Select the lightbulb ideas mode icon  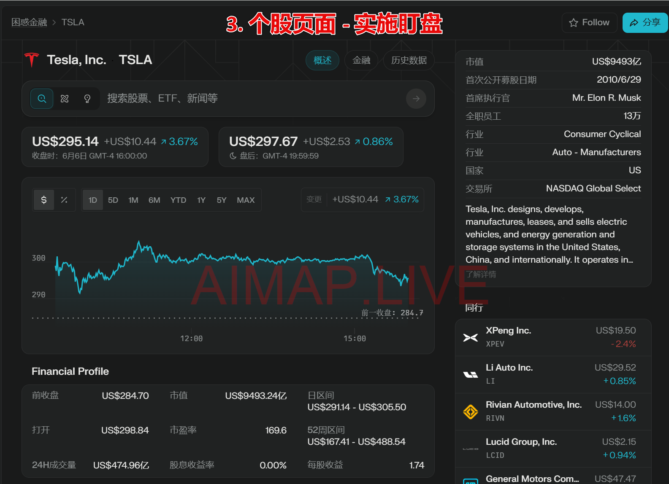87,99
